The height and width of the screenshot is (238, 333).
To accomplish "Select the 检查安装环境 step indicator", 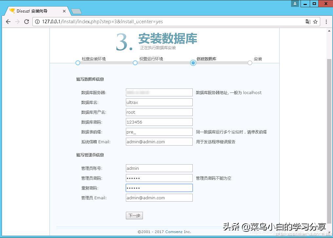I will 78,63.
